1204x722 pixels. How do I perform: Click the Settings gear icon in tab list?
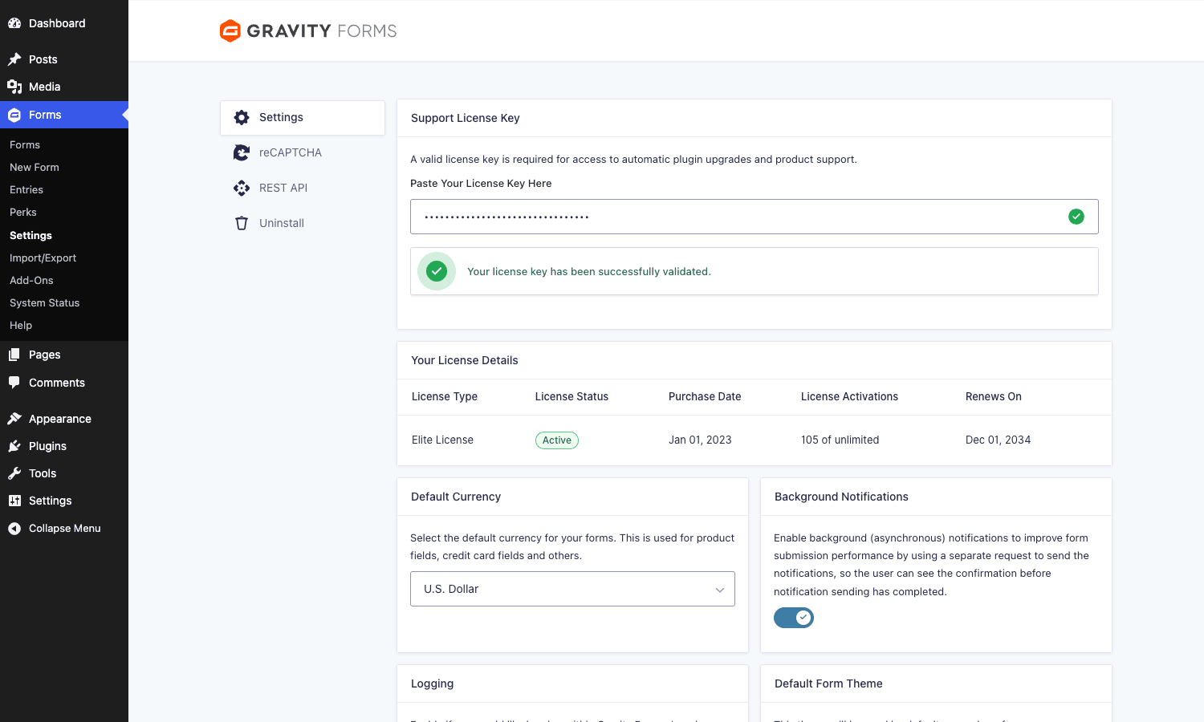[x=242, y=118]
